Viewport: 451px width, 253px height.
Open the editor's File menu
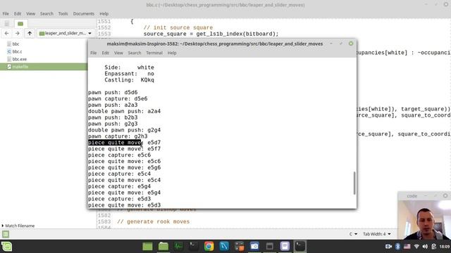[x=6, y=14]
